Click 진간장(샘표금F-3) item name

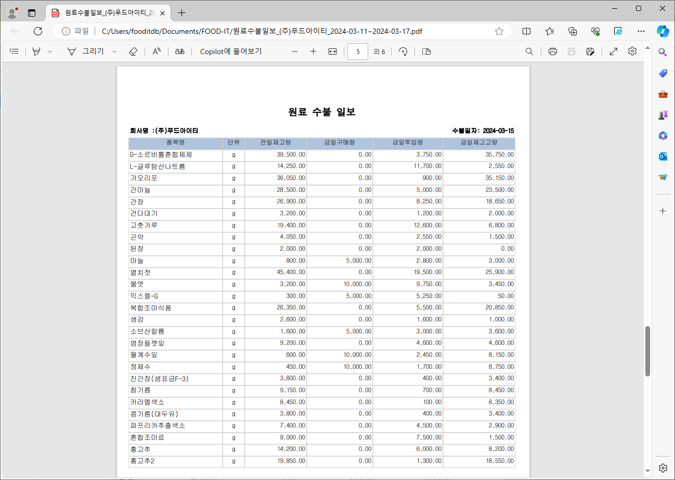pyautogui.click(x=159, y=378)
